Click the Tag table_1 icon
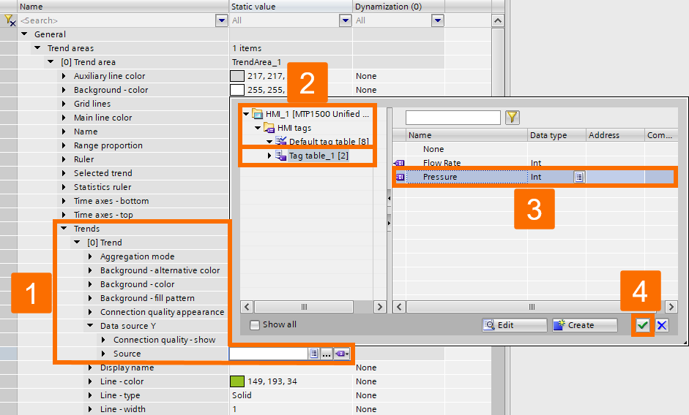Screen dimensions: 689x415 coord(280,155)
